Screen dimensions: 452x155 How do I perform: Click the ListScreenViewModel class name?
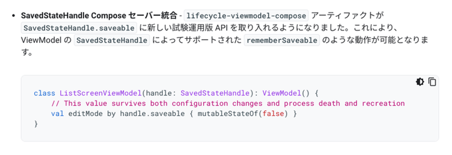pyautogui.click(x=100, y=93)
